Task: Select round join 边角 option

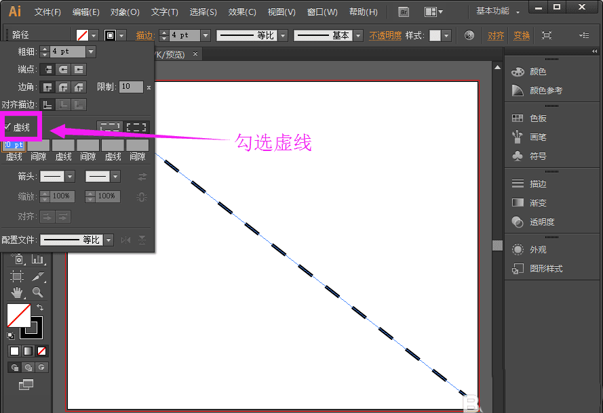Action: click(x=63, y=87)
